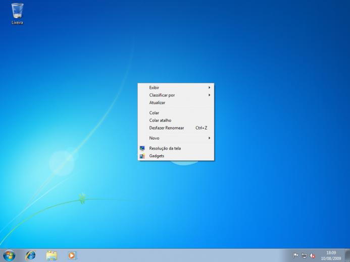
Task: Click the Show Desktop strip at taskbar end
Action: coord(347,255)
